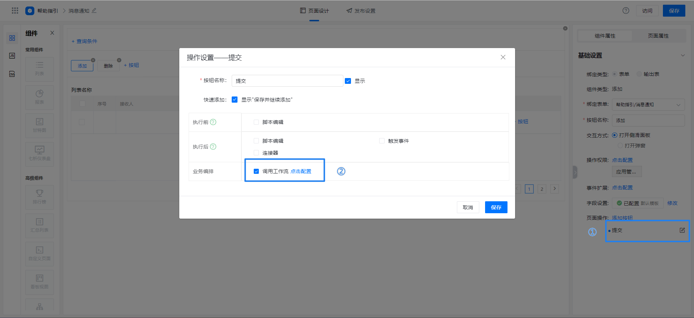Select the 输出表 binding type radio
This screenshot has height=318, width=694.
click(639, 74)
